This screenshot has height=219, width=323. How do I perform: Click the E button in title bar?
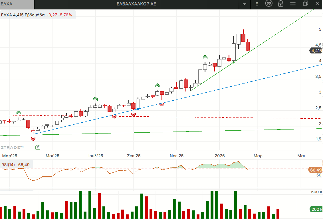click(x=257, y=4)
